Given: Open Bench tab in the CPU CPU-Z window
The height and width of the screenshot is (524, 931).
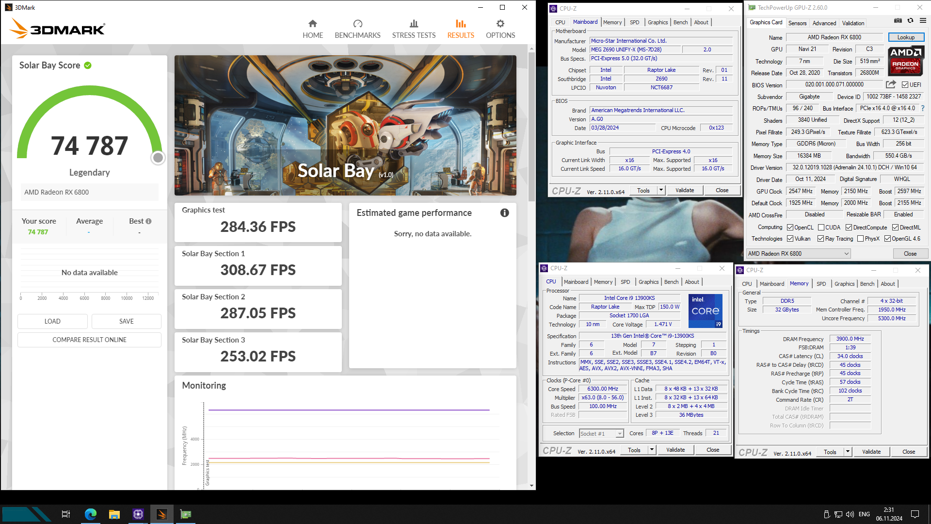Looking at the screenshot, I should 671,282.
